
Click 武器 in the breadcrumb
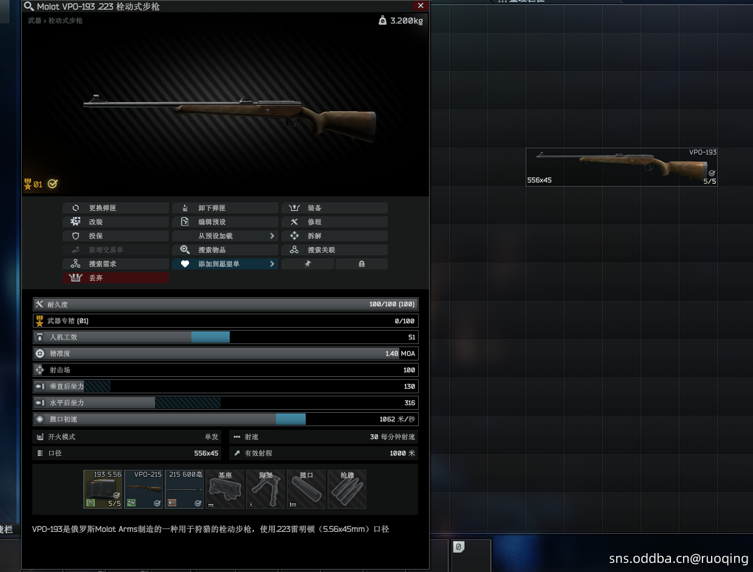coord(35,21)
